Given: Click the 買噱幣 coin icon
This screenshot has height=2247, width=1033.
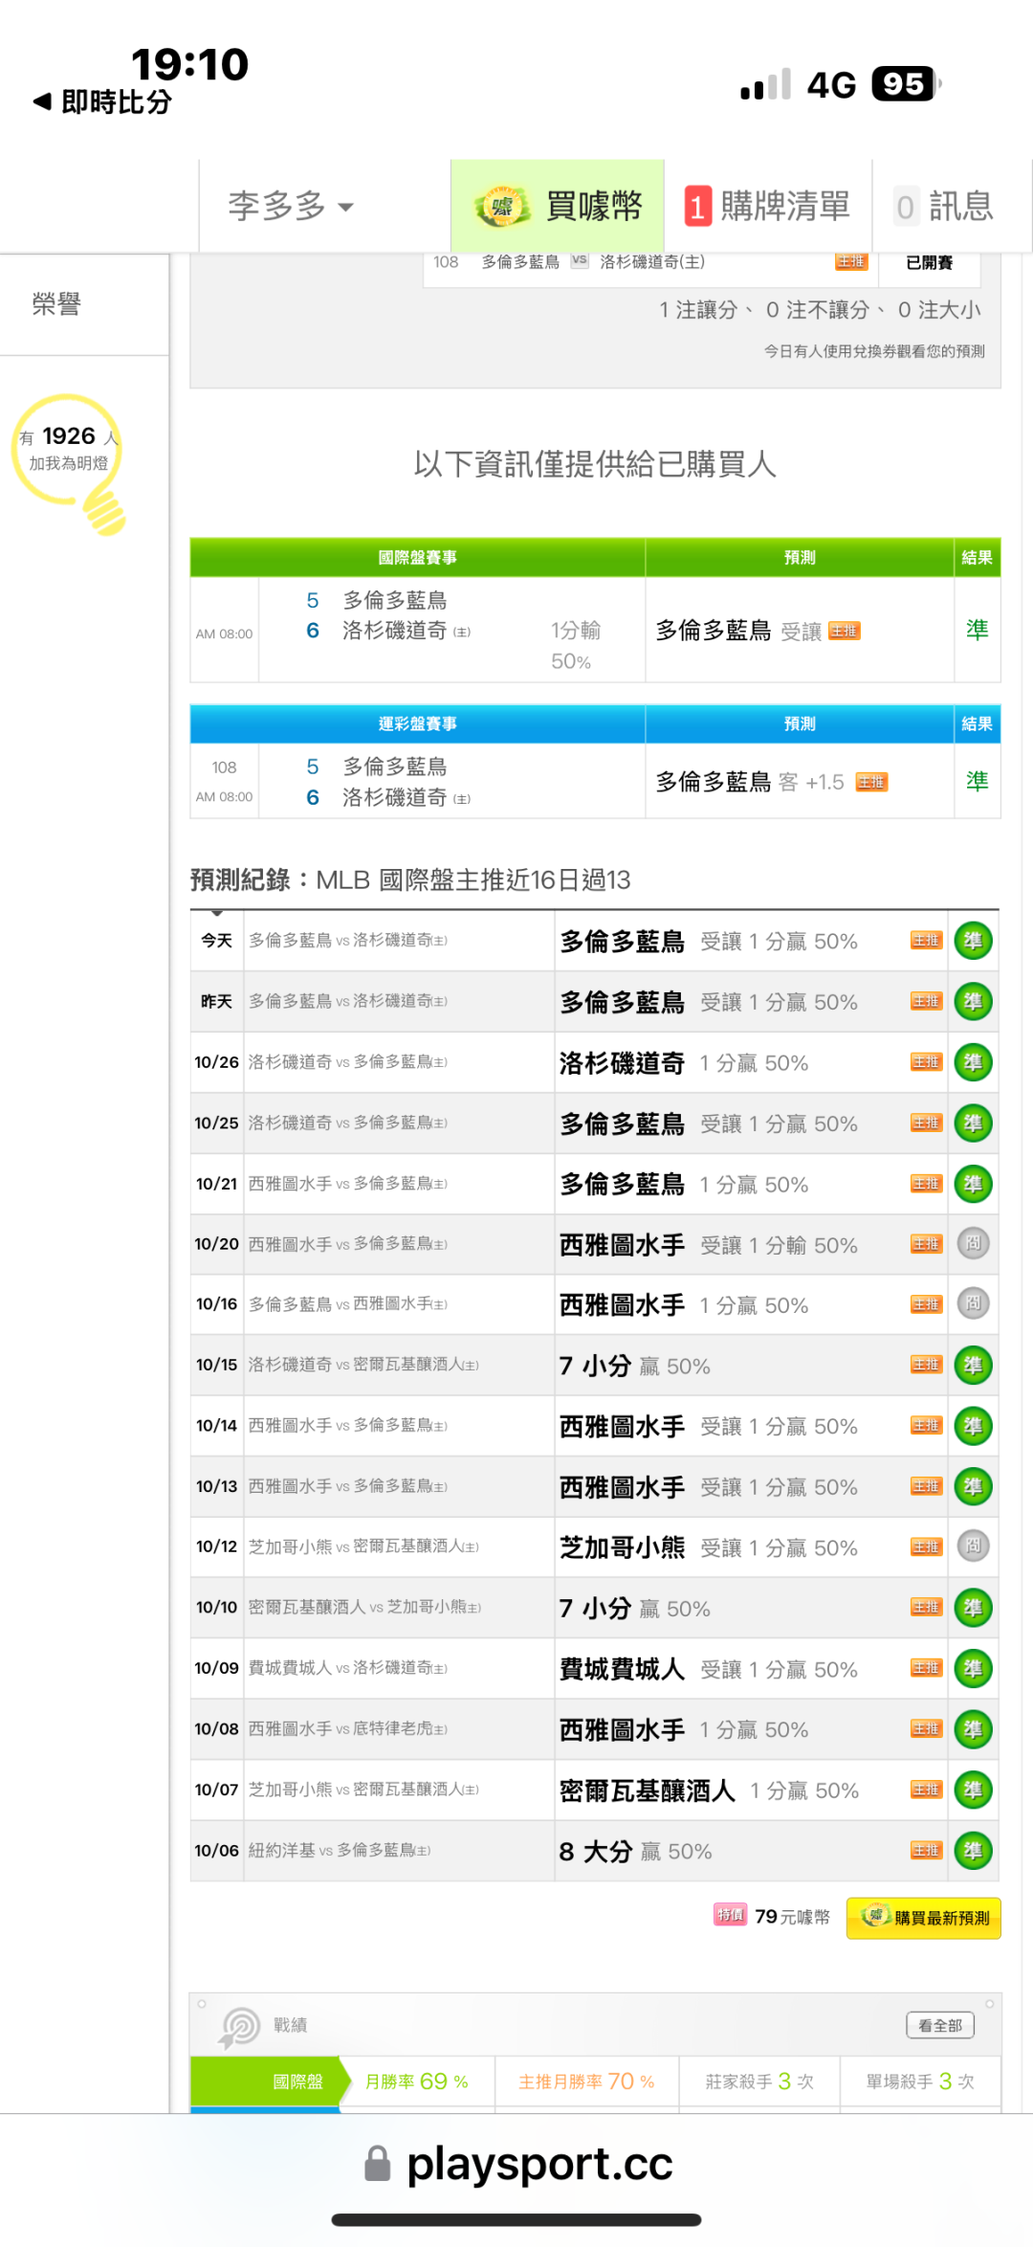Looking at the screenshot, I should [x=502, y=207].
